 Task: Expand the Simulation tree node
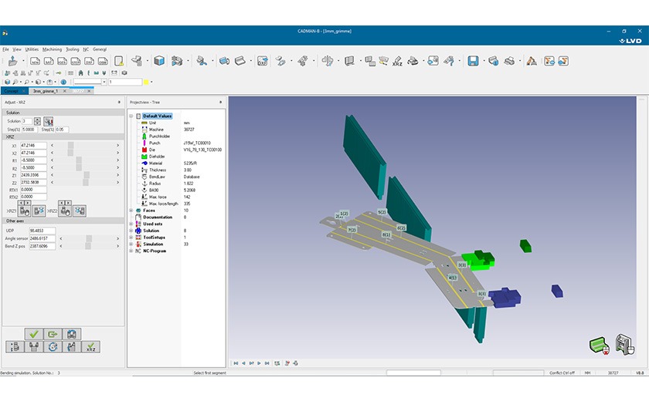131,244
